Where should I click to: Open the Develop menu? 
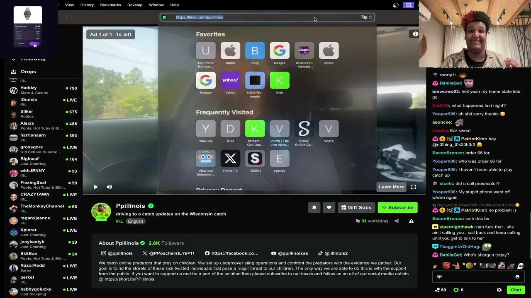point(135,5)
